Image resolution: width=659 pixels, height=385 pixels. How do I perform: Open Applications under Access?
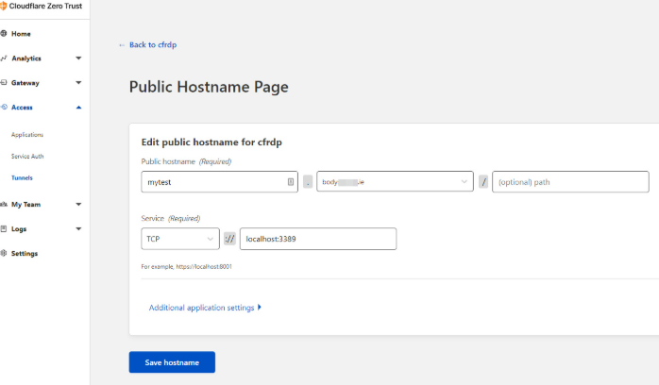(x=27, y=135)
